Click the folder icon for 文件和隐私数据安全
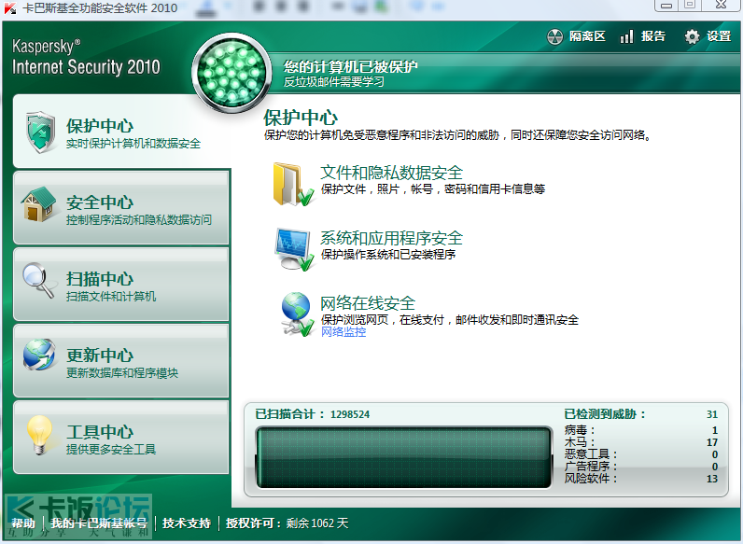 tap(293, 184)
